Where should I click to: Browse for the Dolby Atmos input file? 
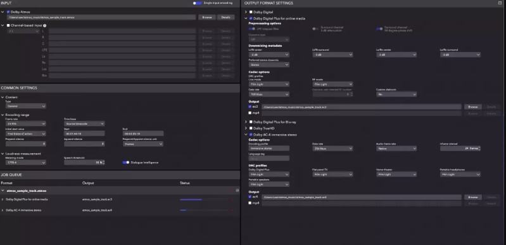[x=207, y=18]
